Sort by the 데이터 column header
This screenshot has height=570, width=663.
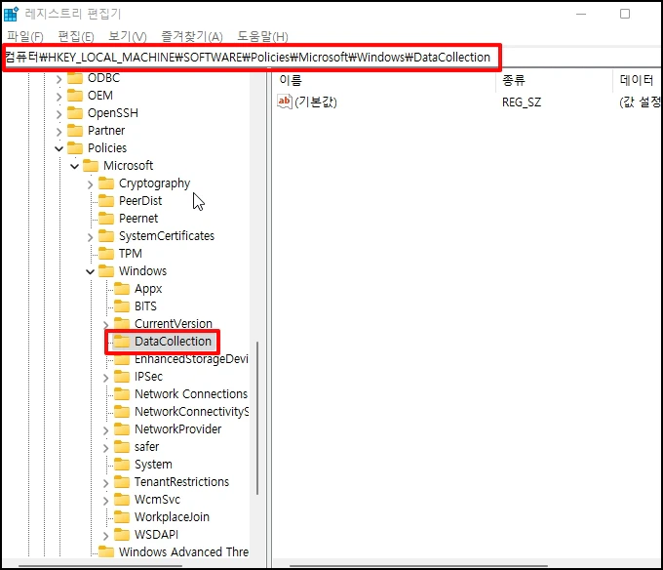point(638,80)
